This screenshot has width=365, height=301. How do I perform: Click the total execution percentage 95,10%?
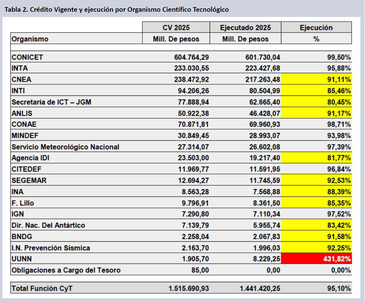tap(339, 288)
